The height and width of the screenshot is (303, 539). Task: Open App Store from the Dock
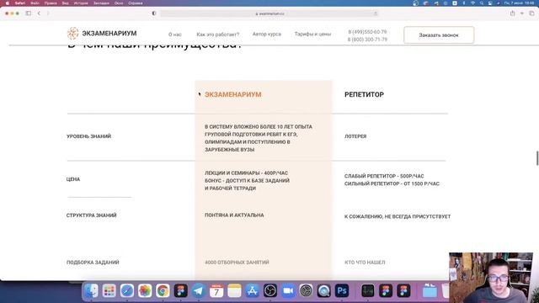252,290
